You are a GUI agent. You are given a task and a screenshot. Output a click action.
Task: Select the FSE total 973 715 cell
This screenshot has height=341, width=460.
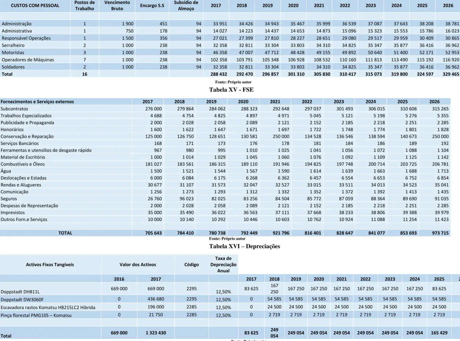point(440,233)
